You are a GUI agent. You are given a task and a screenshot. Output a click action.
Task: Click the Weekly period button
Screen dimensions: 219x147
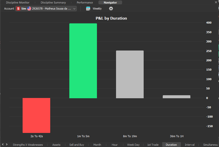click(97, 9)
